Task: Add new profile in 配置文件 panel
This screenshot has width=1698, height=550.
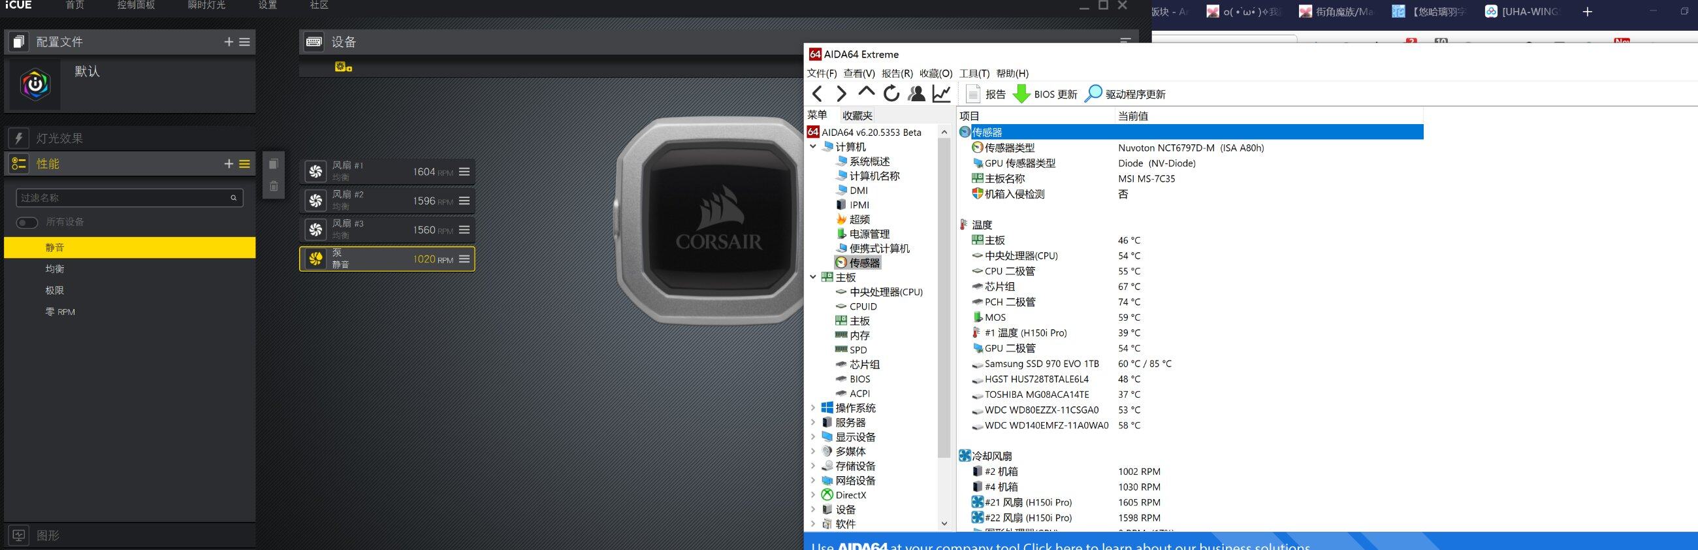Action: (229, 42)
